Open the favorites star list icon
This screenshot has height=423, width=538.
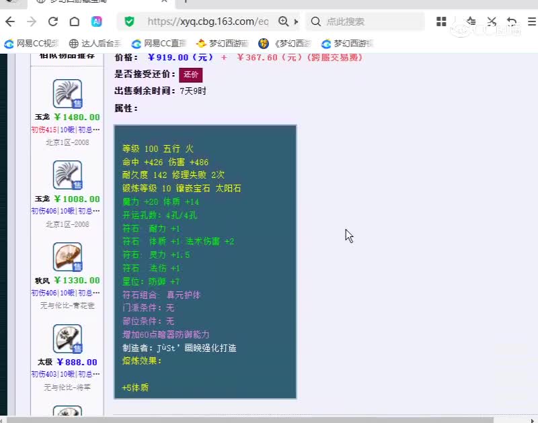click(471, 21)
